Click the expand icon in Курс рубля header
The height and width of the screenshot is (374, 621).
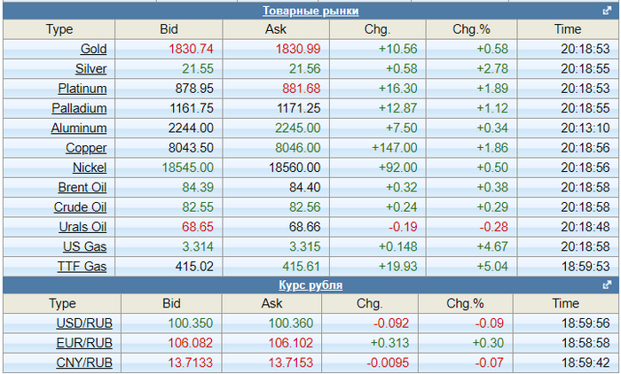[607, 285]
